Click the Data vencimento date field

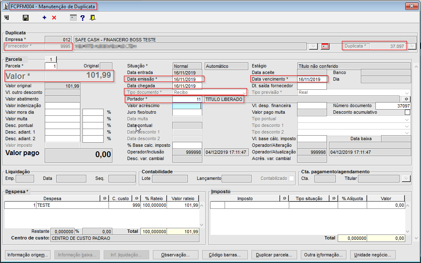point(312,79)
